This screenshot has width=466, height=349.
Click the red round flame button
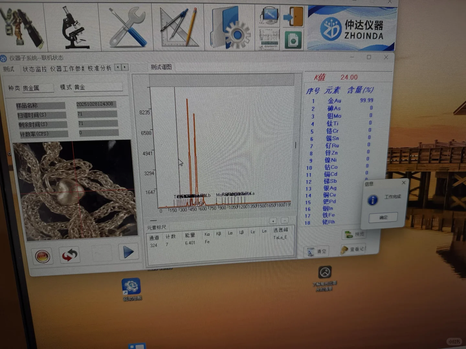tap(42, 256)
